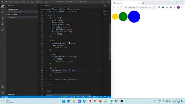Change encoding via UTF-8 status
The width and height of the screenshot is (185, 104).
[x=78, y=97]
